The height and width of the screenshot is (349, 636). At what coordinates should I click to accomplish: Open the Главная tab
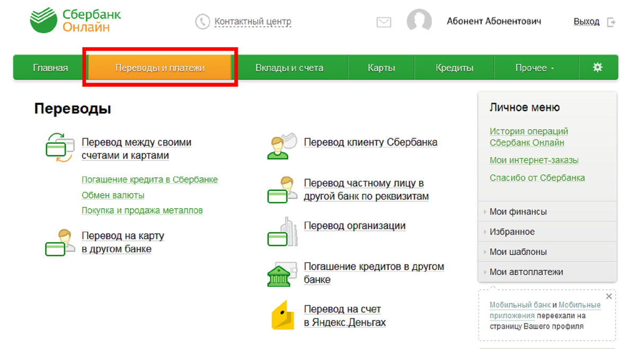(50, 68)
